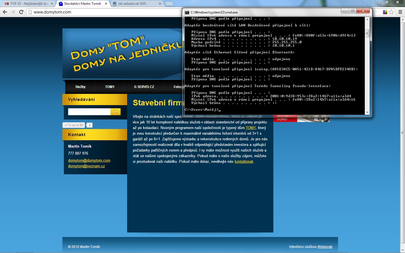
Task: Click the © 2012 Martin Tomík footer text
Action: (x=84, y=247)
